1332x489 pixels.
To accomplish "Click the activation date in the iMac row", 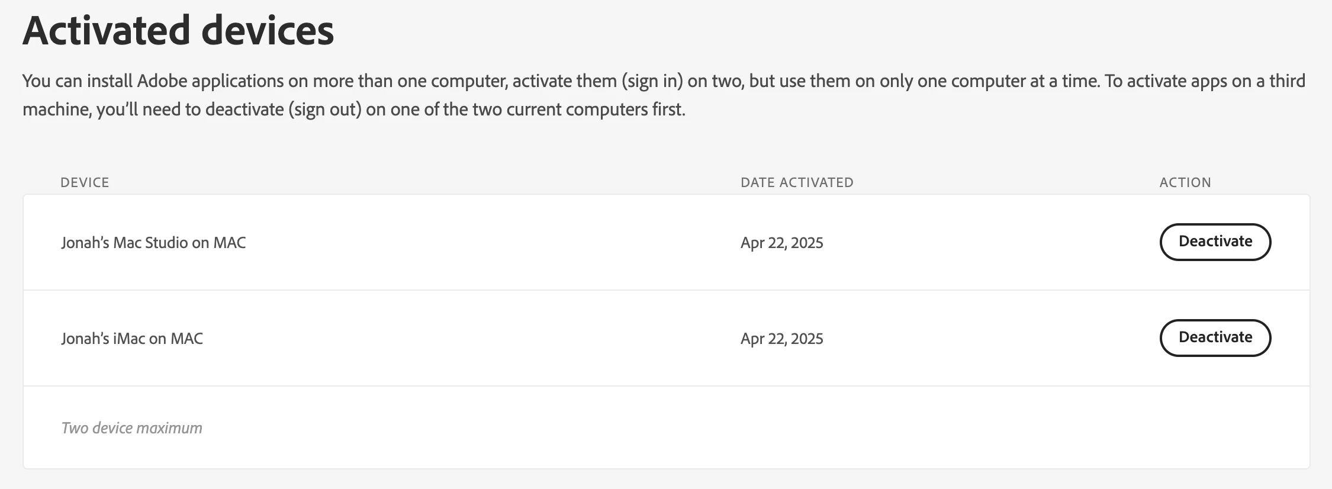I will click(x=781, y=339).
